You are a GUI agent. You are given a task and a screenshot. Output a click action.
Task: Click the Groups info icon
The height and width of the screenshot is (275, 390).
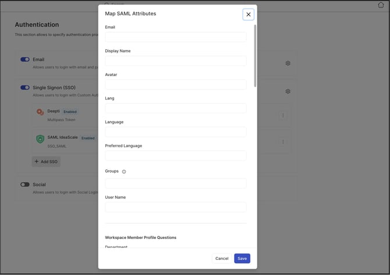124,172
